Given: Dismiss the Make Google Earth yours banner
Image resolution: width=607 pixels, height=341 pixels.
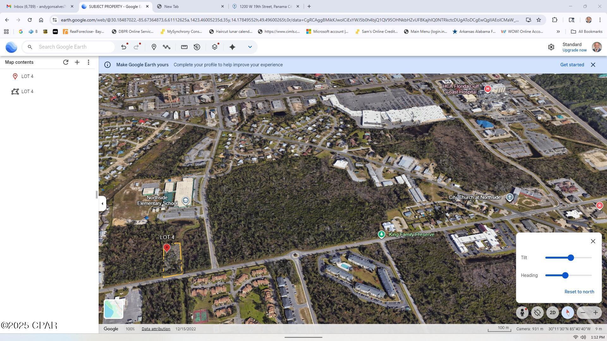Looking at the screenshot, I should (x=593, y=65).
